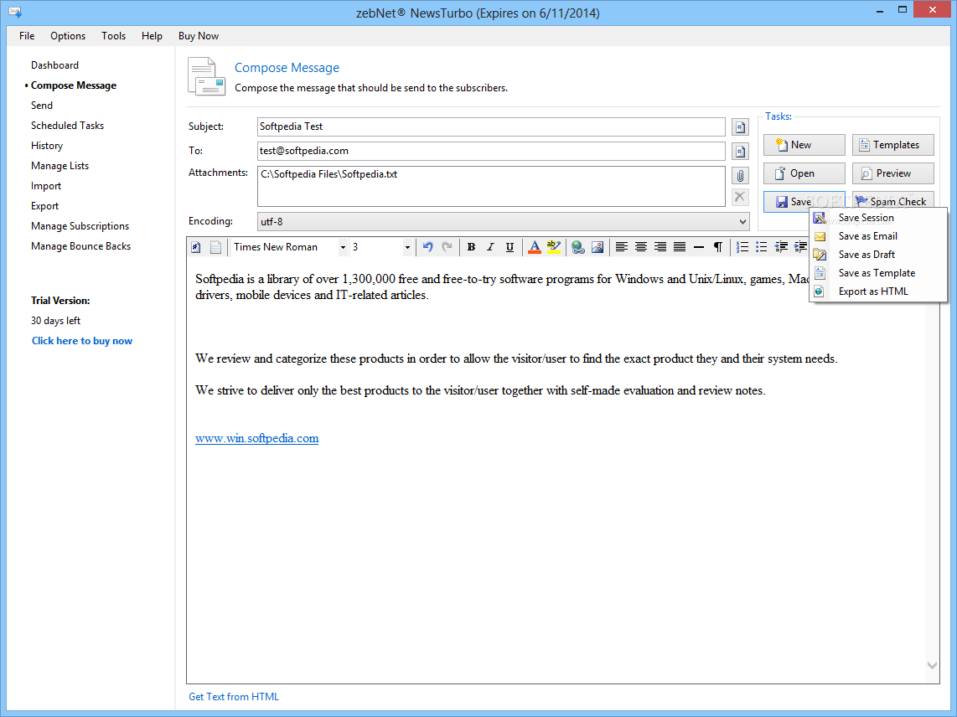Align text left

621,247
